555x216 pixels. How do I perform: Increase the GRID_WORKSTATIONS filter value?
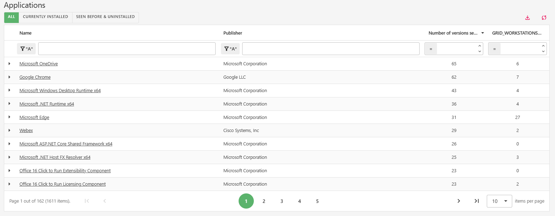(x=543, y=46)
